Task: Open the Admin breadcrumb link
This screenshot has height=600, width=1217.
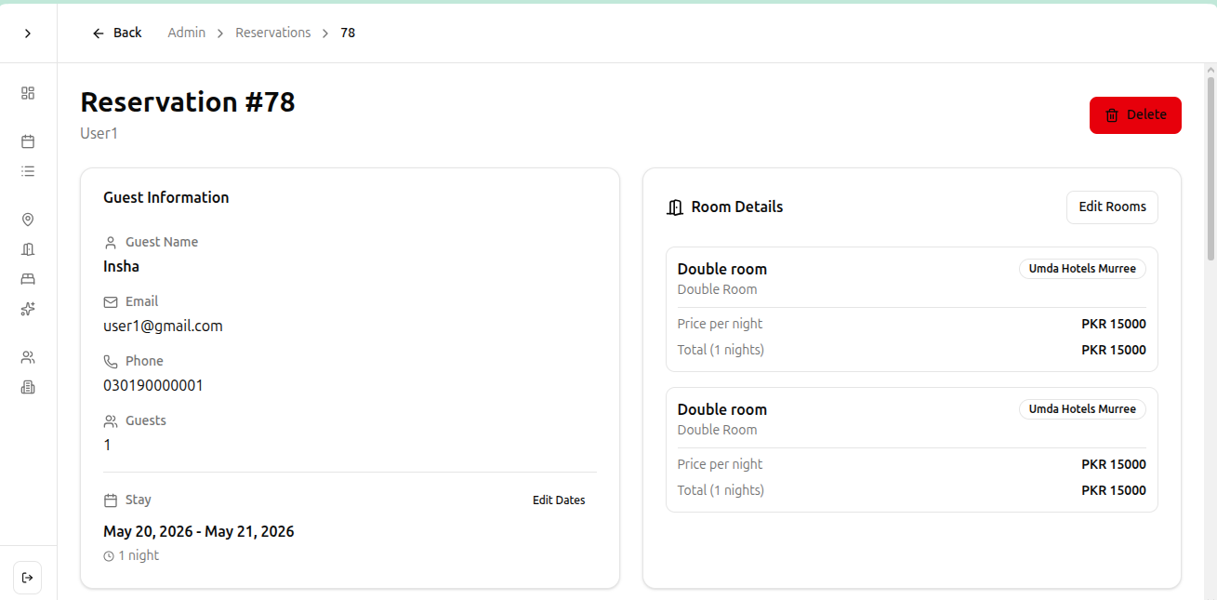Action: click(187, 33)
